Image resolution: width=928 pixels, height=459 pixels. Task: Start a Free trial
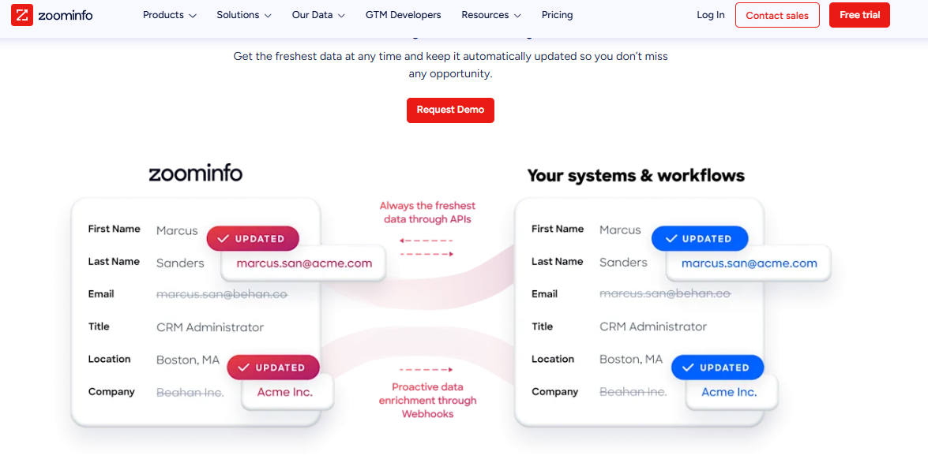pos(859,15)
